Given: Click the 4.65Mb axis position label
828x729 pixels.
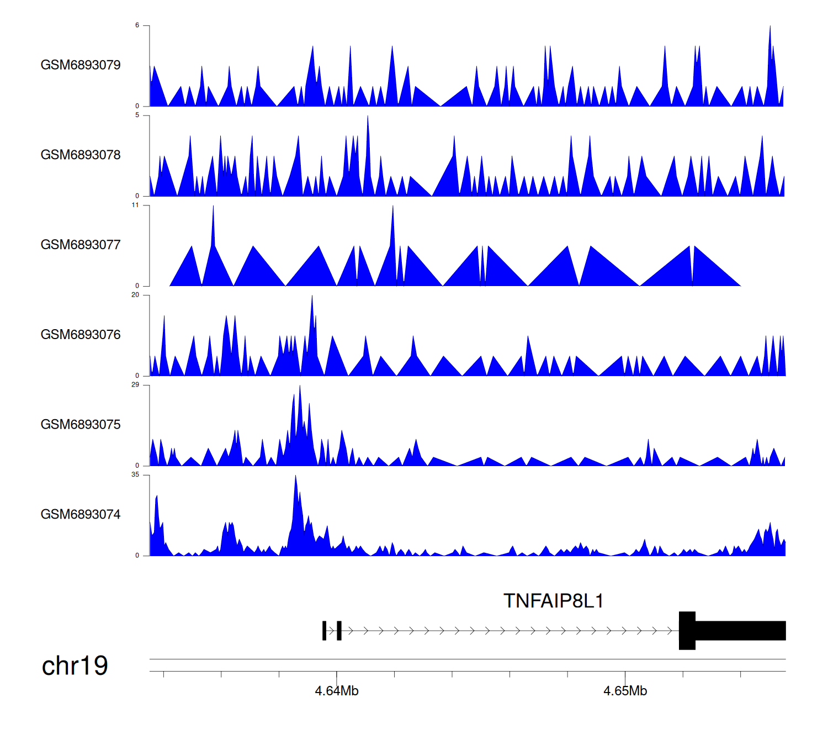Looking at the screenshot, I should [625, 691].
